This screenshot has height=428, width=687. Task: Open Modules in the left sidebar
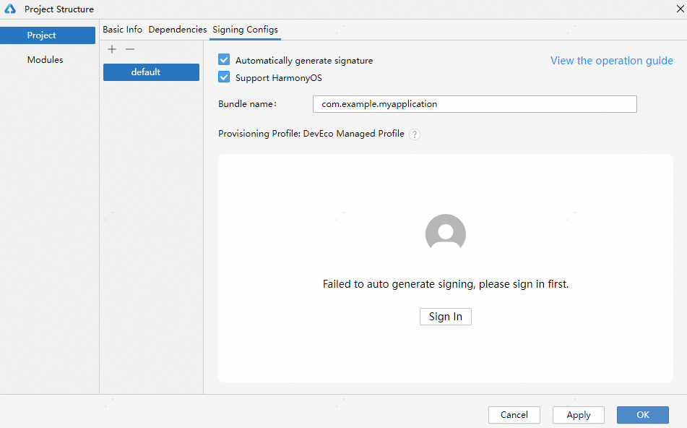click(46, 60)
